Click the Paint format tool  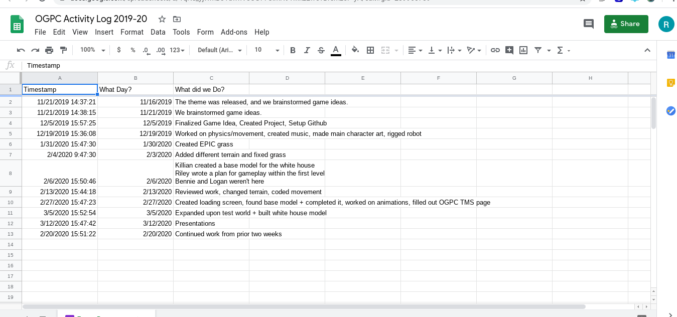click(x=64, y=50)
